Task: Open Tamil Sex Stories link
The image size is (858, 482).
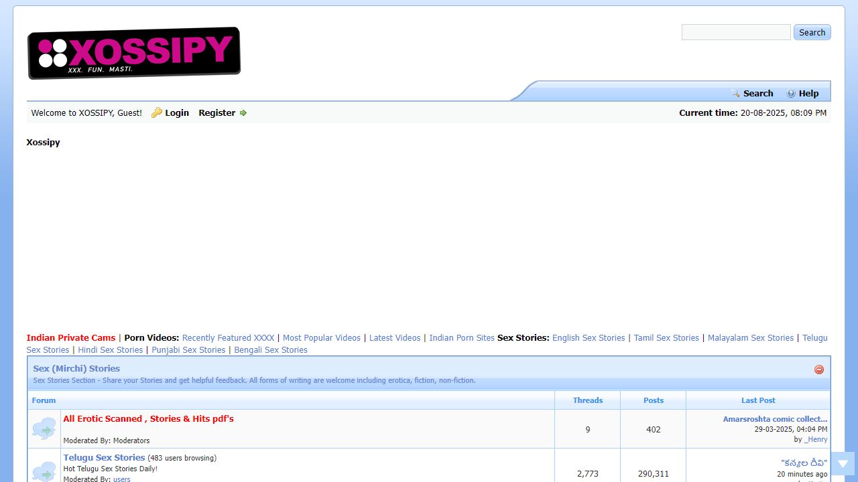Action: click(666, 338)
